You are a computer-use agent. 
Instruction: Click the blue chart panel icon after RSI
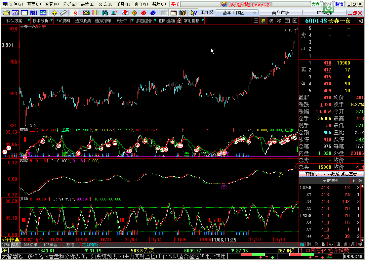point(43,13)
